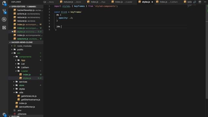
Task: Collapse the HACKER-NEWS-CLONE section
Action: (x=10, y=42)
